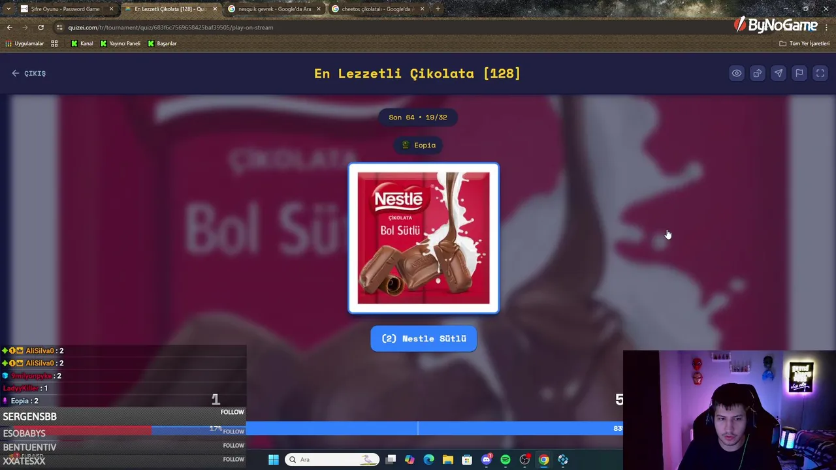This screenshot has height=470, width=836.
Task: Click the ÇIKIŞ exit link
Action: (x=29, y=73)
